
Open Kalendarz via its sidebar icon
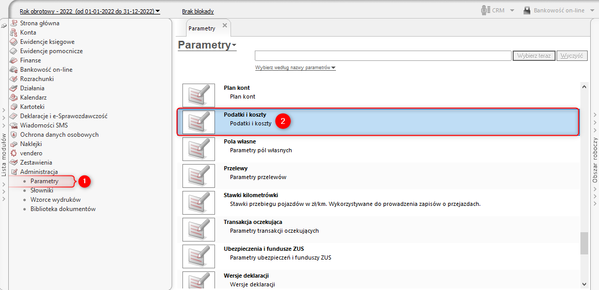click(x=13, y=98)
